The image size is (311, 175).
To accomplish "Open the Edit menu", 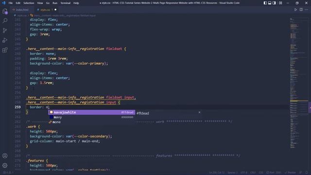I will coord(18,3).
